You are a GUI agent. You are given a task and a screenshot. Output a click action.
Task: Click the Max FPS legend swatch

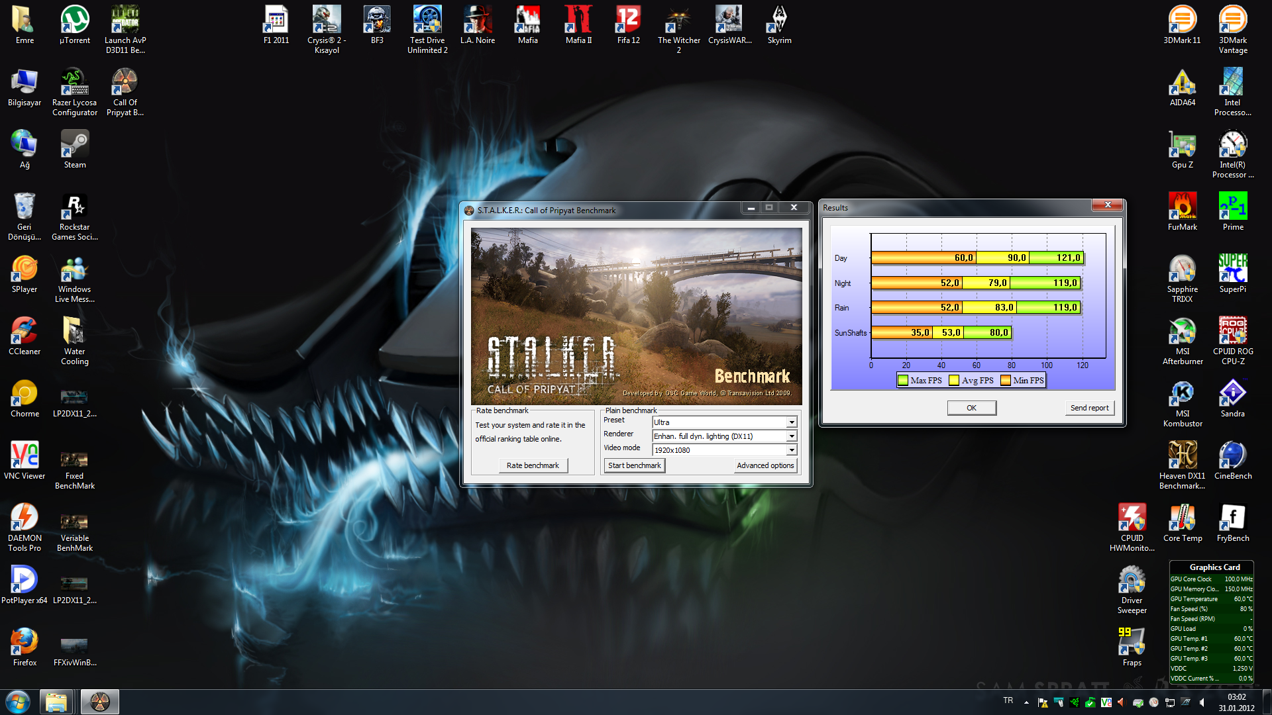(903, 380)
